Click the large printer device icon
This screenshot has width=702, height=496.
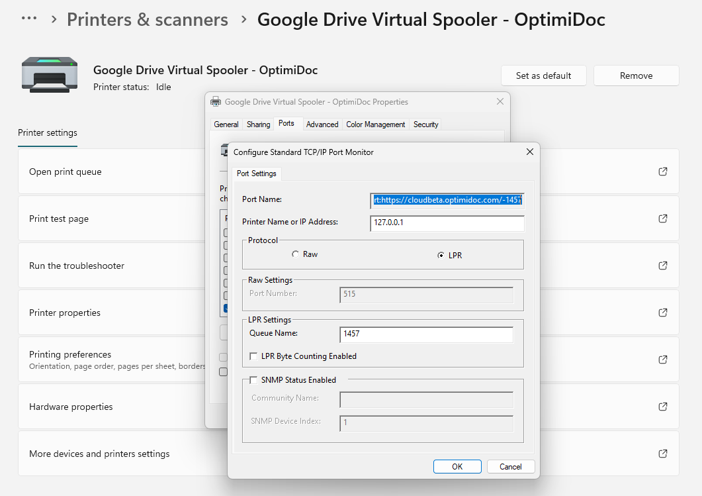tap(50, 75)
